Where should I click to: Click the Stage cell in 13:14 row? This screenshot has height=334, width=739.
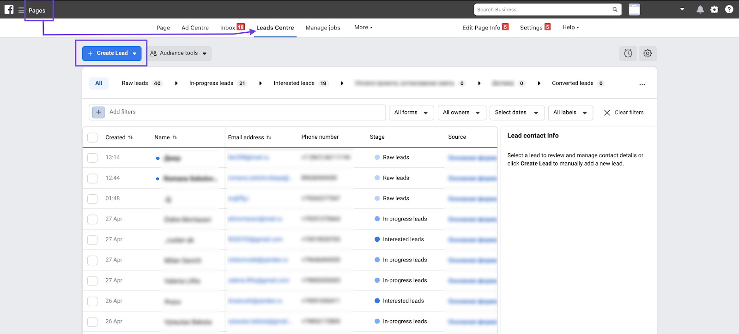click(392, 158)
